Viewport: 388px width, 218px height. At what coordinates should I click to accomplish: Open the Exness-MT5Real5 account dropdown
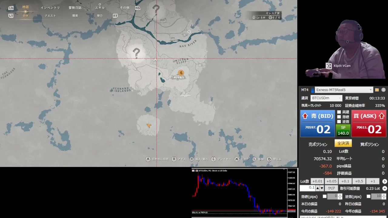click(344, 90)
